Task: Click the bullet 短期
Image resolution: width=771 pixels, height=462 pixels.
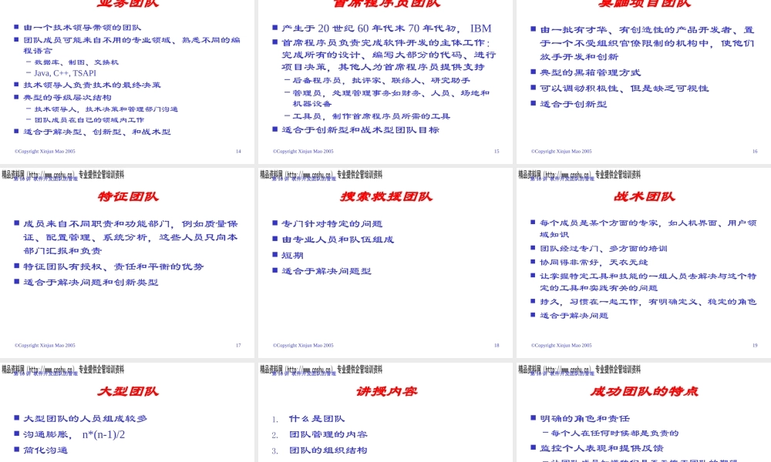Action: (x=292, y=256)
